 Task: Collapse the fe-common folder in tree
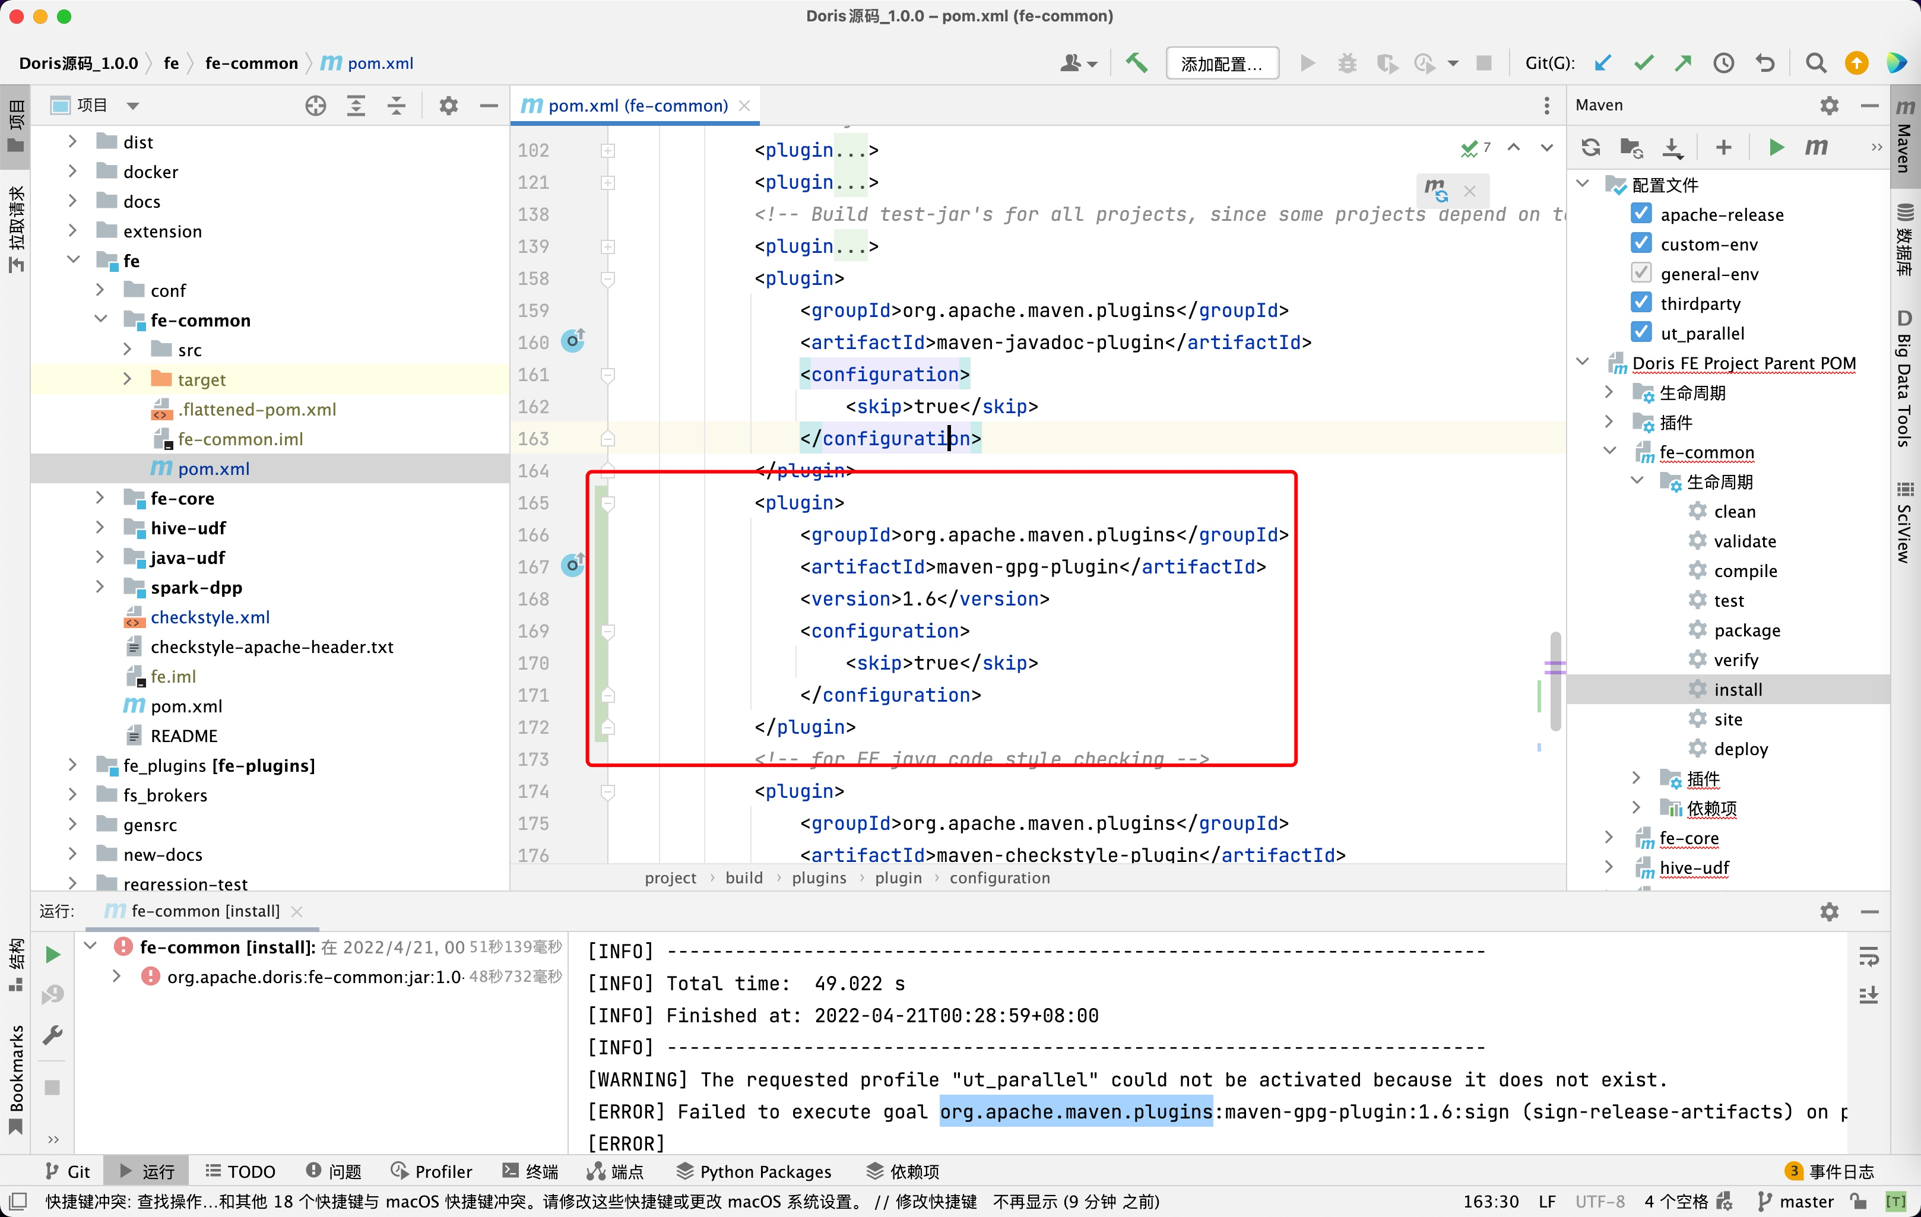pos(100,319)
